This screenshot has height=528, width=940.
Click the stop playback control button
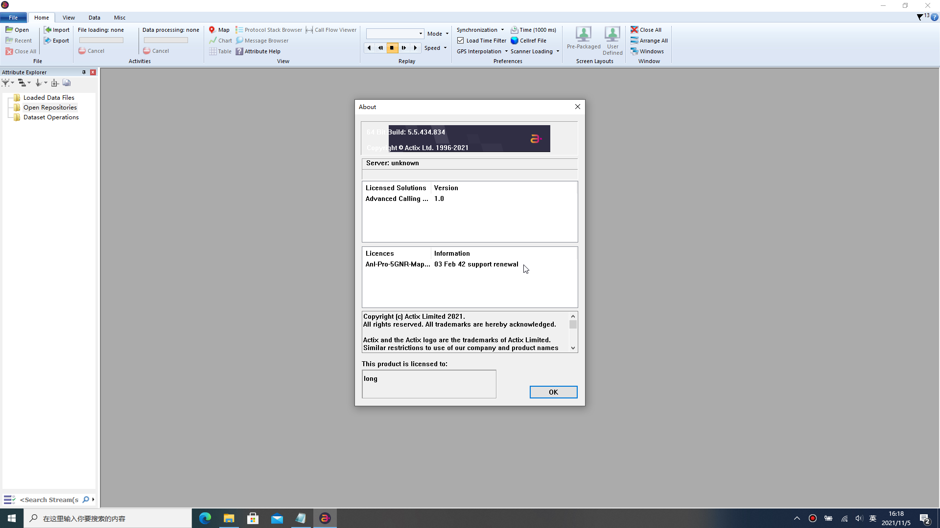(393, 48)
